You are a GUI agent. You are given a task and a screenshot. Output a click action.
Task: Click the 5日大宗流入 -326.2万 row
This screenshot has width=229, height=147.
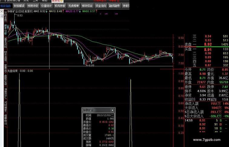coord(207,116)
